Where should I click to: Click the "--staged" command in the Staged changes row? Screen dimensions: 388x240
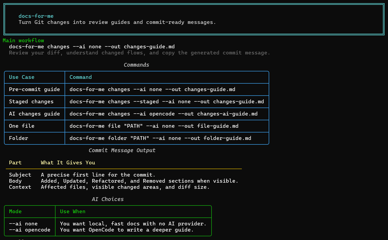[167, 102]
